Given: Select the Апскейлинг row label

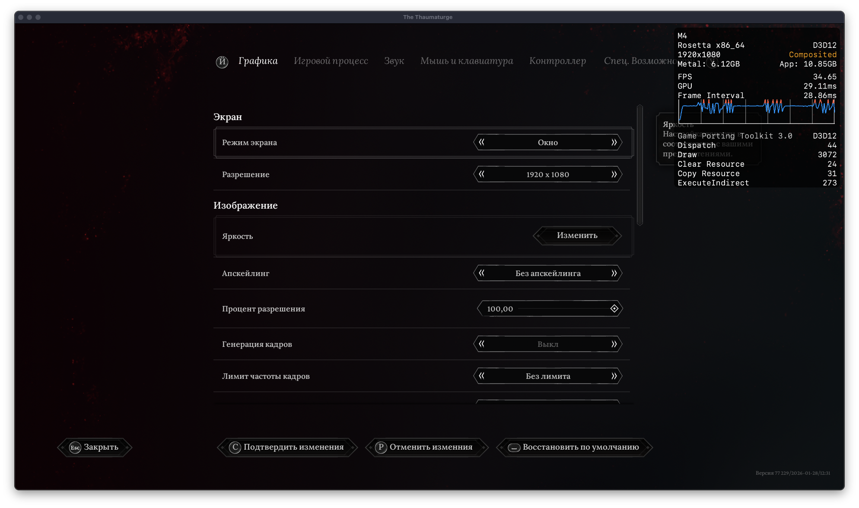Looking at the screenshot, I should click(x=245, y=273).
